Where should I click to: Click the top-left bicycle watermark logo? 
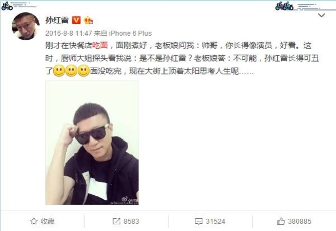[x=7, y=6]
